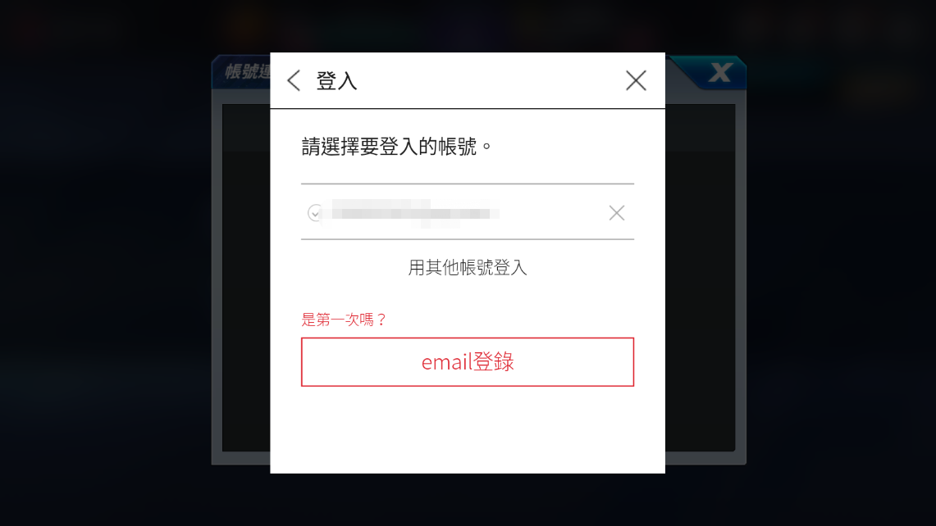Return to the previous screen via the left chevron

[294, 80]
